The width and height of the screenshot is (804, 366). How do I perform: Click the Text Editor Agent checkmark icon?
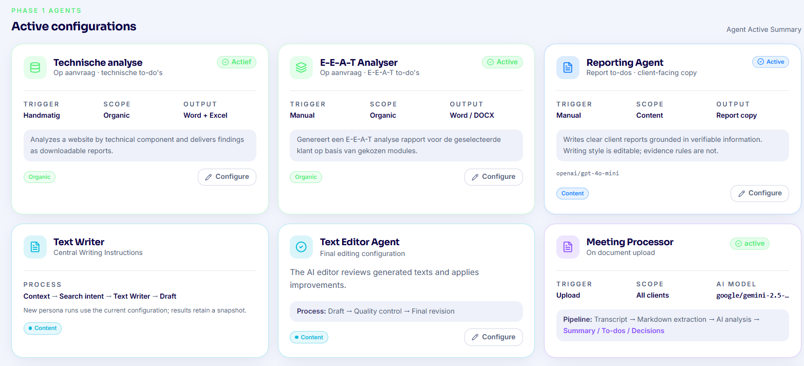(302, 247)
